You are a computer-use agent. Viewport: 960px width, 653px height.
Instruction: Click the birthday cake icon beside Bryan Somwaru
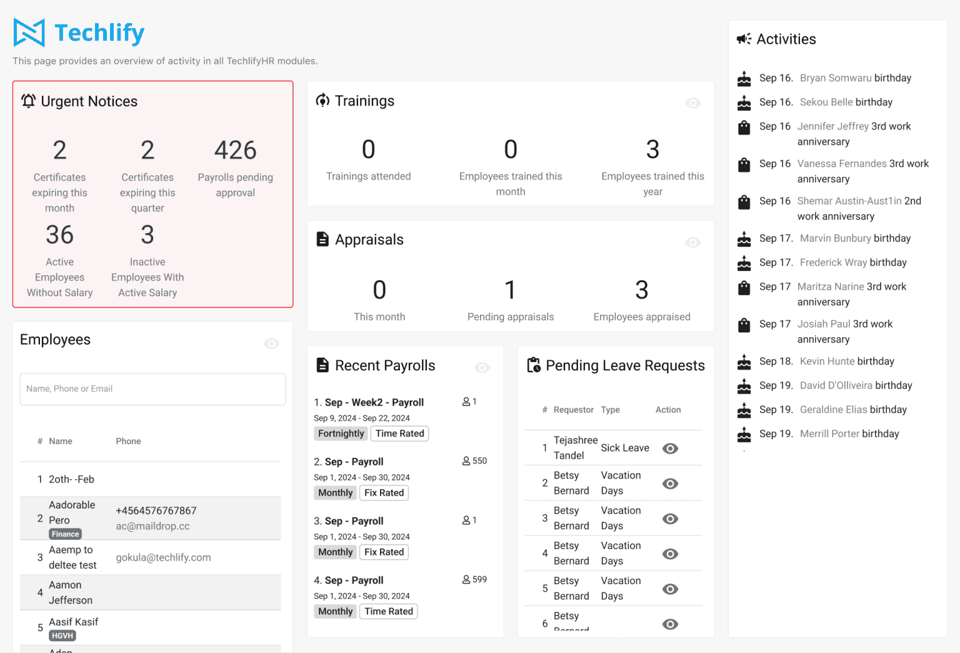click(x=744, y=78)
